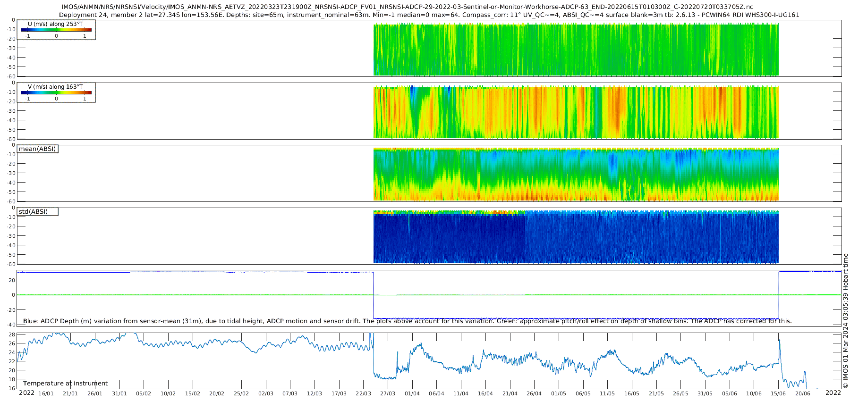Image resolution: width=850 pixels, height=401 pixels.
Task: Select the "V (m/s) along 163°T" legend title
Action: 55,87
